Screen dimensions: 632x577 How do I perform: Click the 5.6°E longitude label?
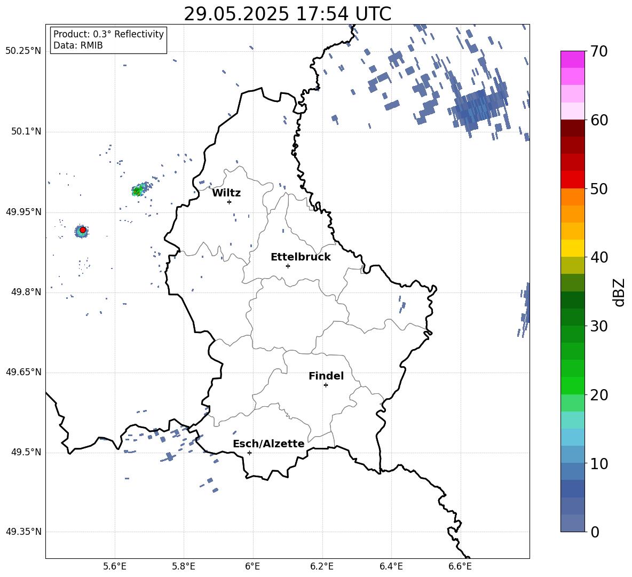[x=115, y=566]
